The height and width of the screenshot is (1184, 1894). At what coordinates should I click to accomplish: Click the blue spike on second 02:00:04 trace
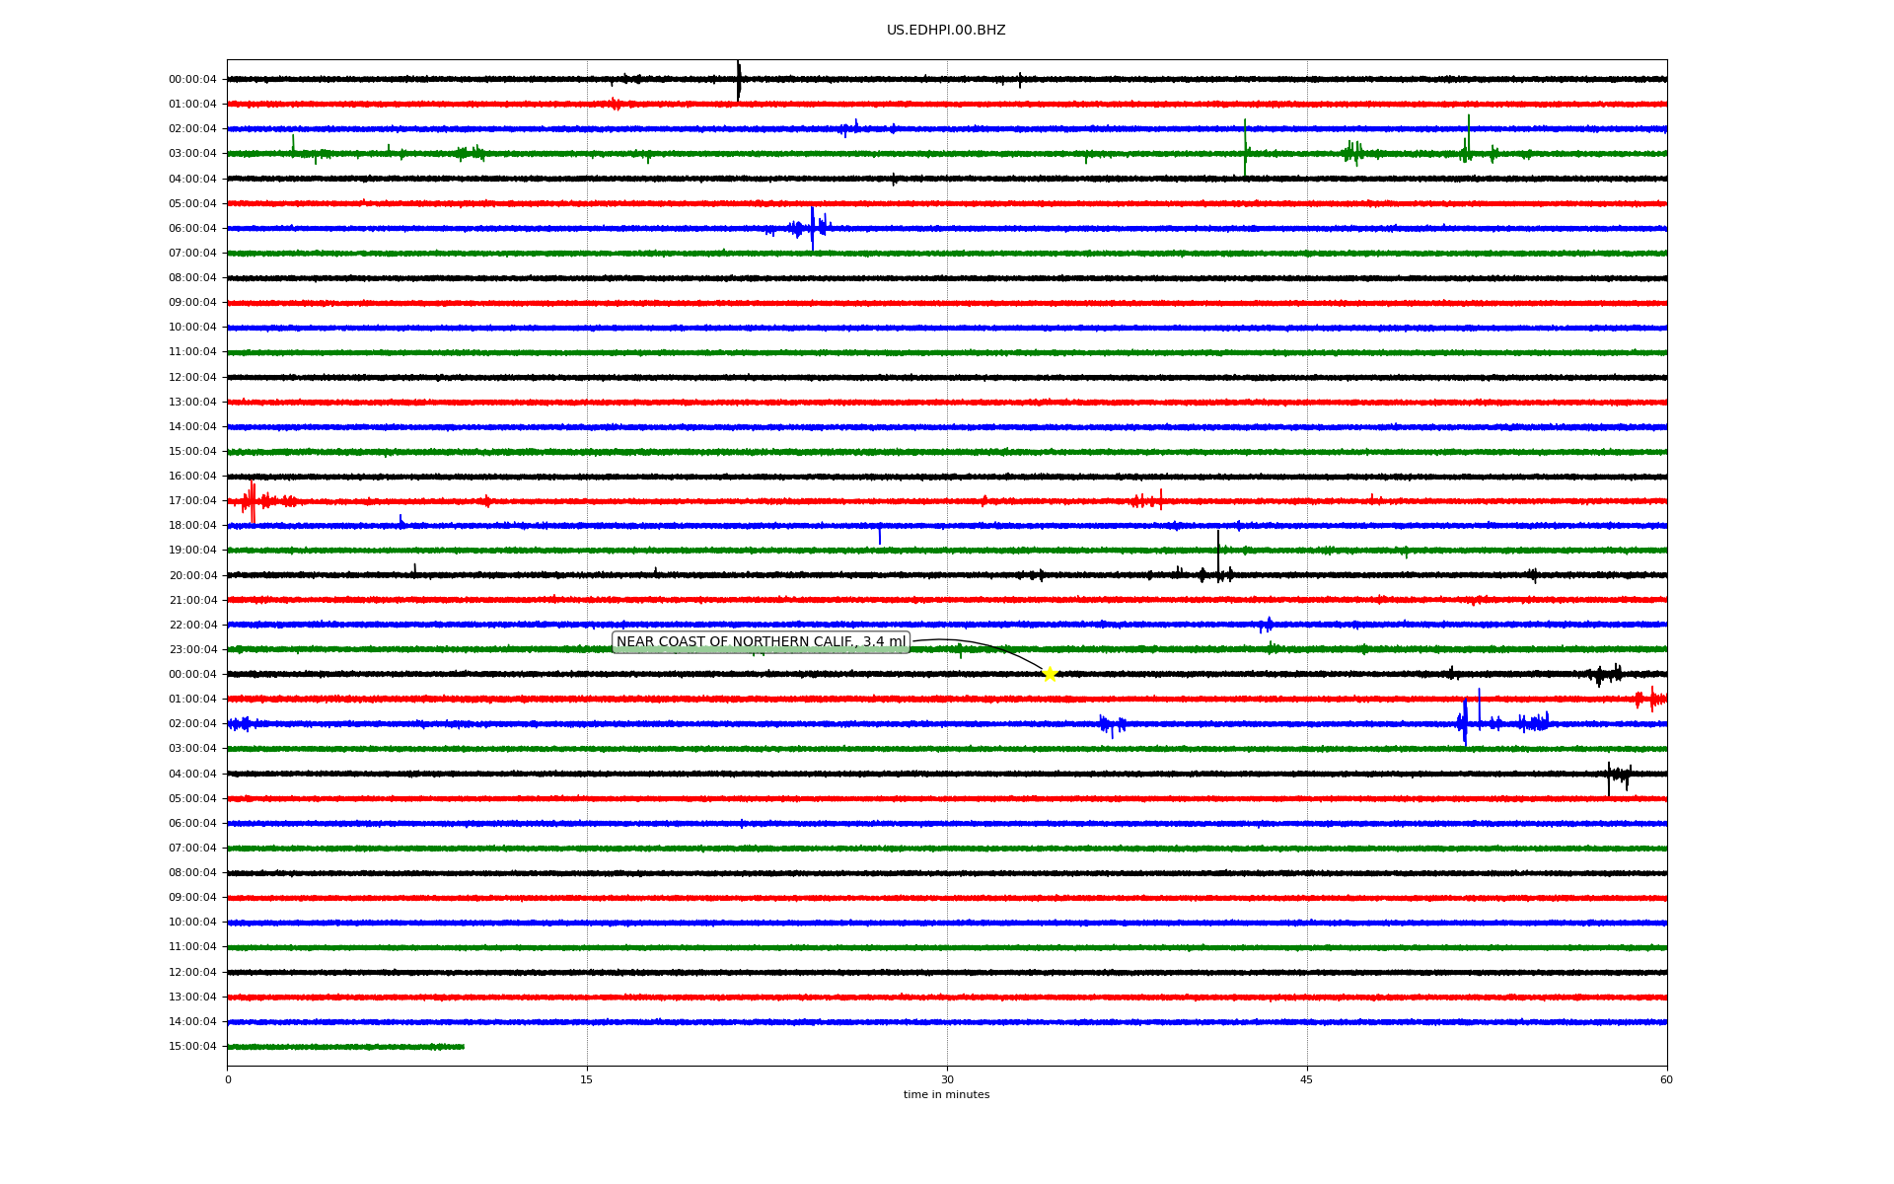click(x=1465, y=722)
